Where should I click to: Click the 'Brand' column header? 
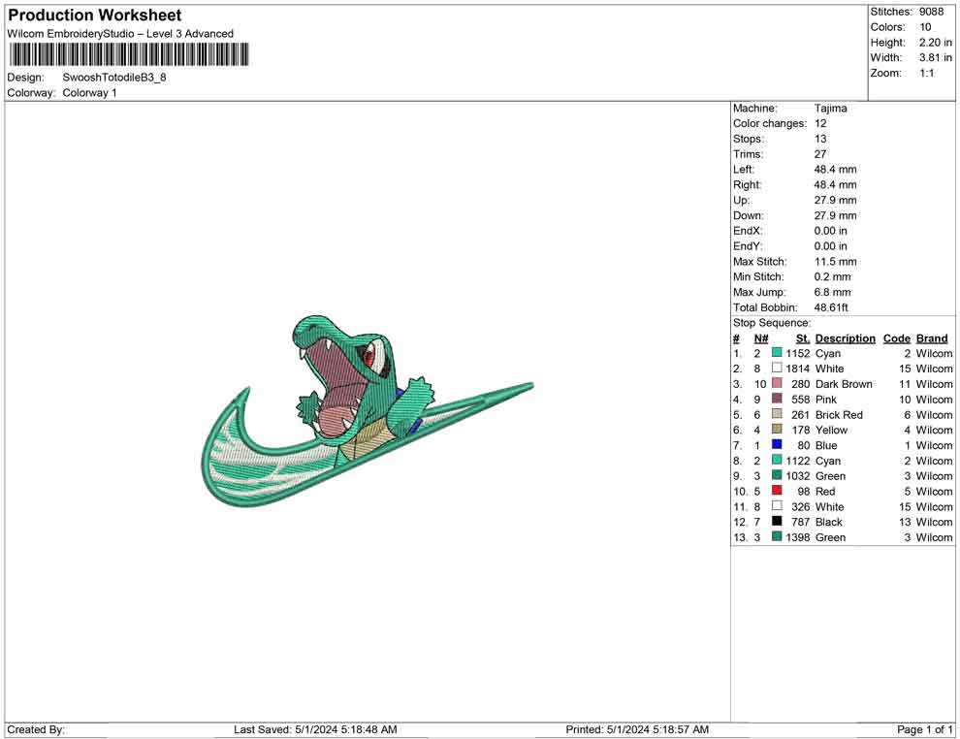(x=932, y=338)
